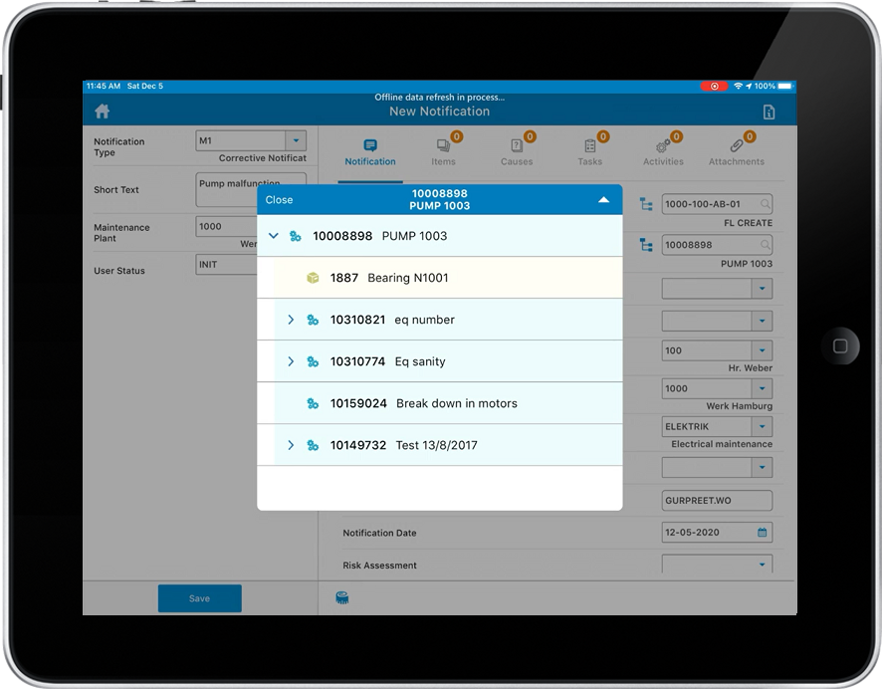Viewport: 882px width, 689px height.
Task: Open the Notification Date calendar picker
Action: point(762,533)
